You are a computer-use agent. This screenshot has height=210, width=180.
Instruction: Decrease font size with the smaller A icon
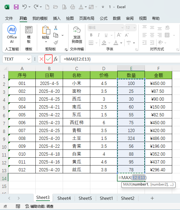pos(127,35)
